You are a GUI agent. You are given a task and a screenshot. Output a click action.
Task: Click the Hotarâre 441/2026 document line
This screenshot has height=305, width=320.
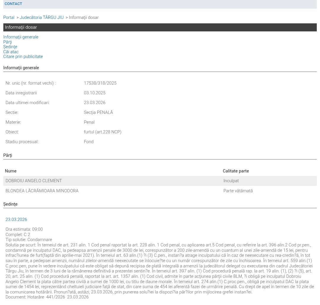(x=47, y=297)
